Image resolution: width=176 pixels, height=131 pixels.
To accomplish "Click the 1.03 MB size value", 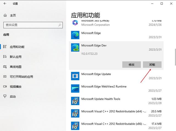I will [x=156, y=99].
